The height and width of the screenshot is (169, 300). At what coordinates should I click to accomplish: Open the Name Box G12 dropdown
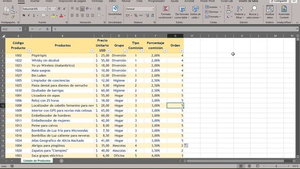tap(20, 29)
